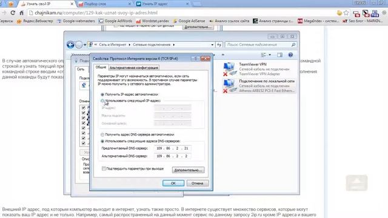Viewport: 388px width, 218px height.
Task: Select the TeamViewer VPN connection
Action: click(x=259, y=69)
